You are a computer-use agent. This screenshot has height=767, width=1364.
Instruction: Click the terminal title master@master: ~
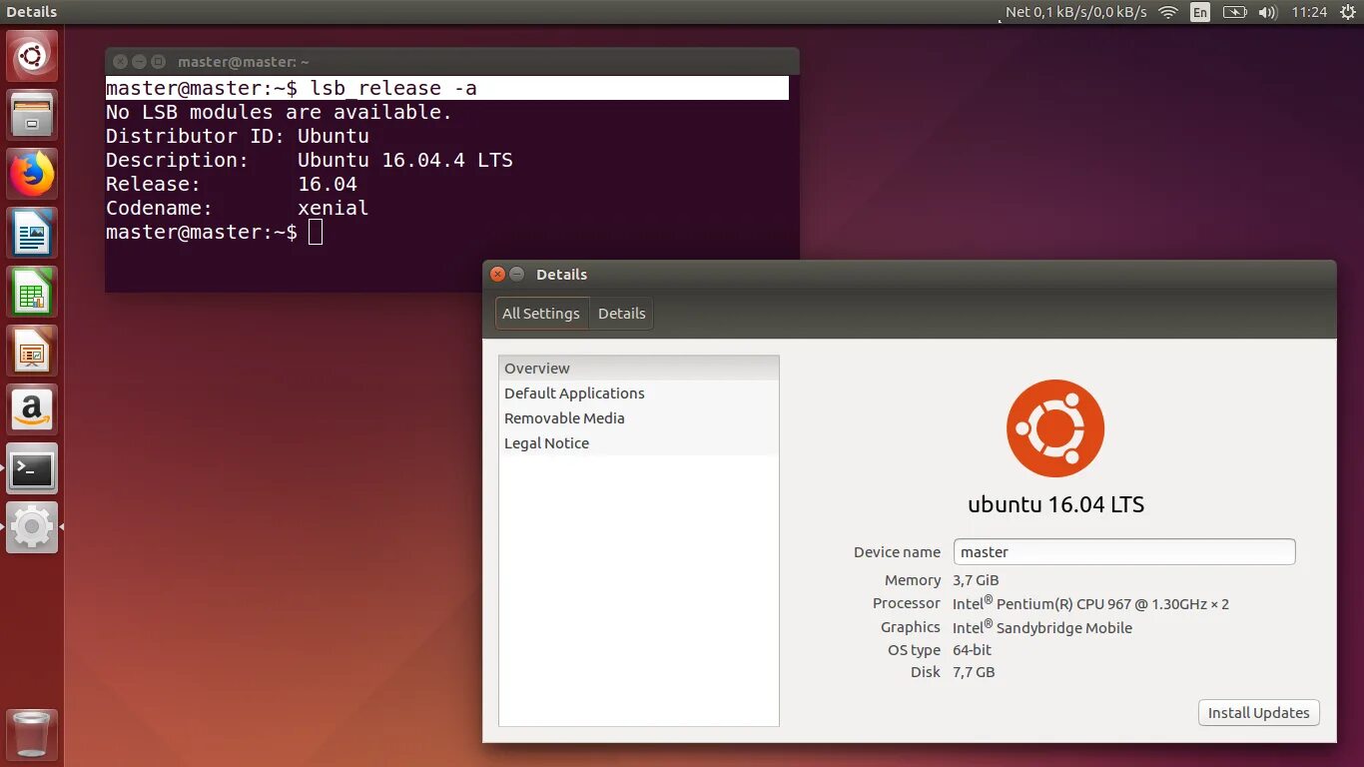tap(244, 62)
